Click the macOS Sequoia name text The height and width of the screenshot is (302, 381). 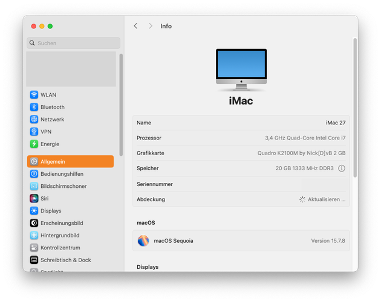tap(174, 241)
